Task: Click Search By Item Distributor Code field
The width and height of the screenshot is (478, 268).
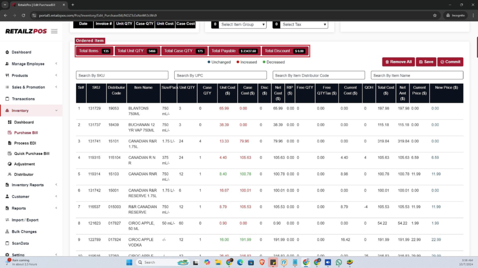Action: 318,75
